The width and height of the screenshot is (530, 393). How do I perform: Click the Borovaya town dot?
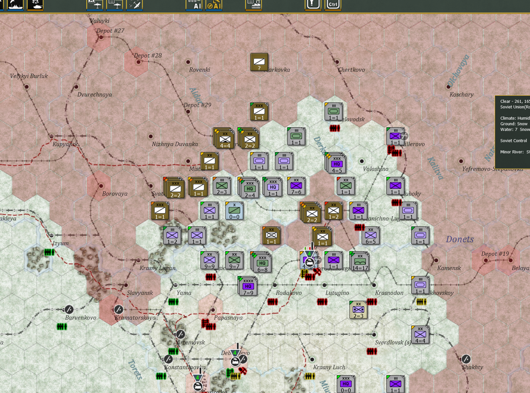point(101,186)
